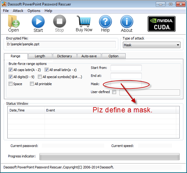This screenshot has height=173, width=187.
Task: Expand the Type of attack dropdown
Action: pos(152,45)
